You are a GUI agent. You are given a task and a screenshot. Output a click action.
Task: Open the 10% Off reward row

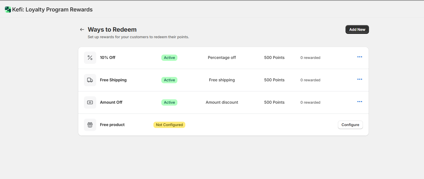pyautogui.click(x=223, y=58)
